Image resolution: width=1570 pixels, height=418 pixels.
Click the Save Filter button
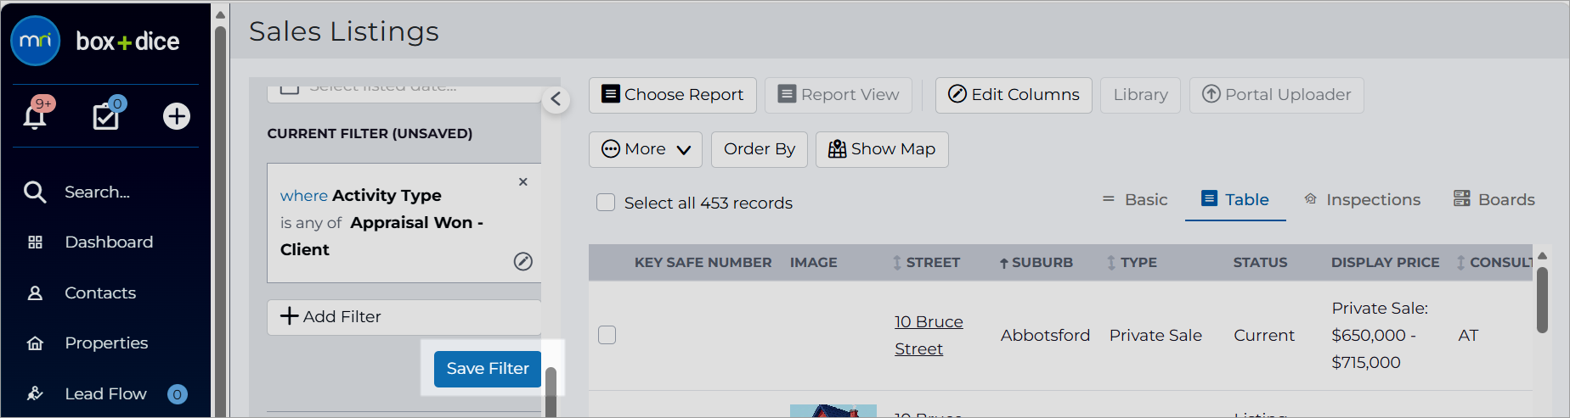coord(488,369)
